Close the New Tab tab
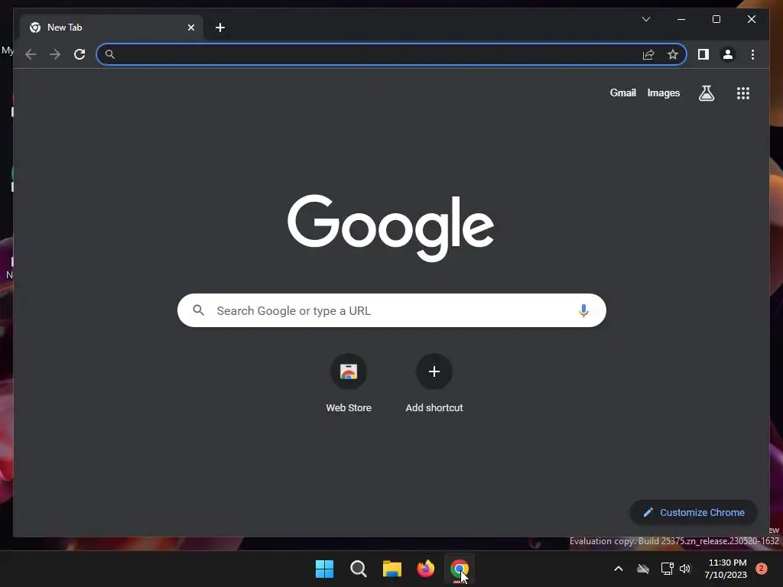This screenshot has height=587, width=783. 190,28
